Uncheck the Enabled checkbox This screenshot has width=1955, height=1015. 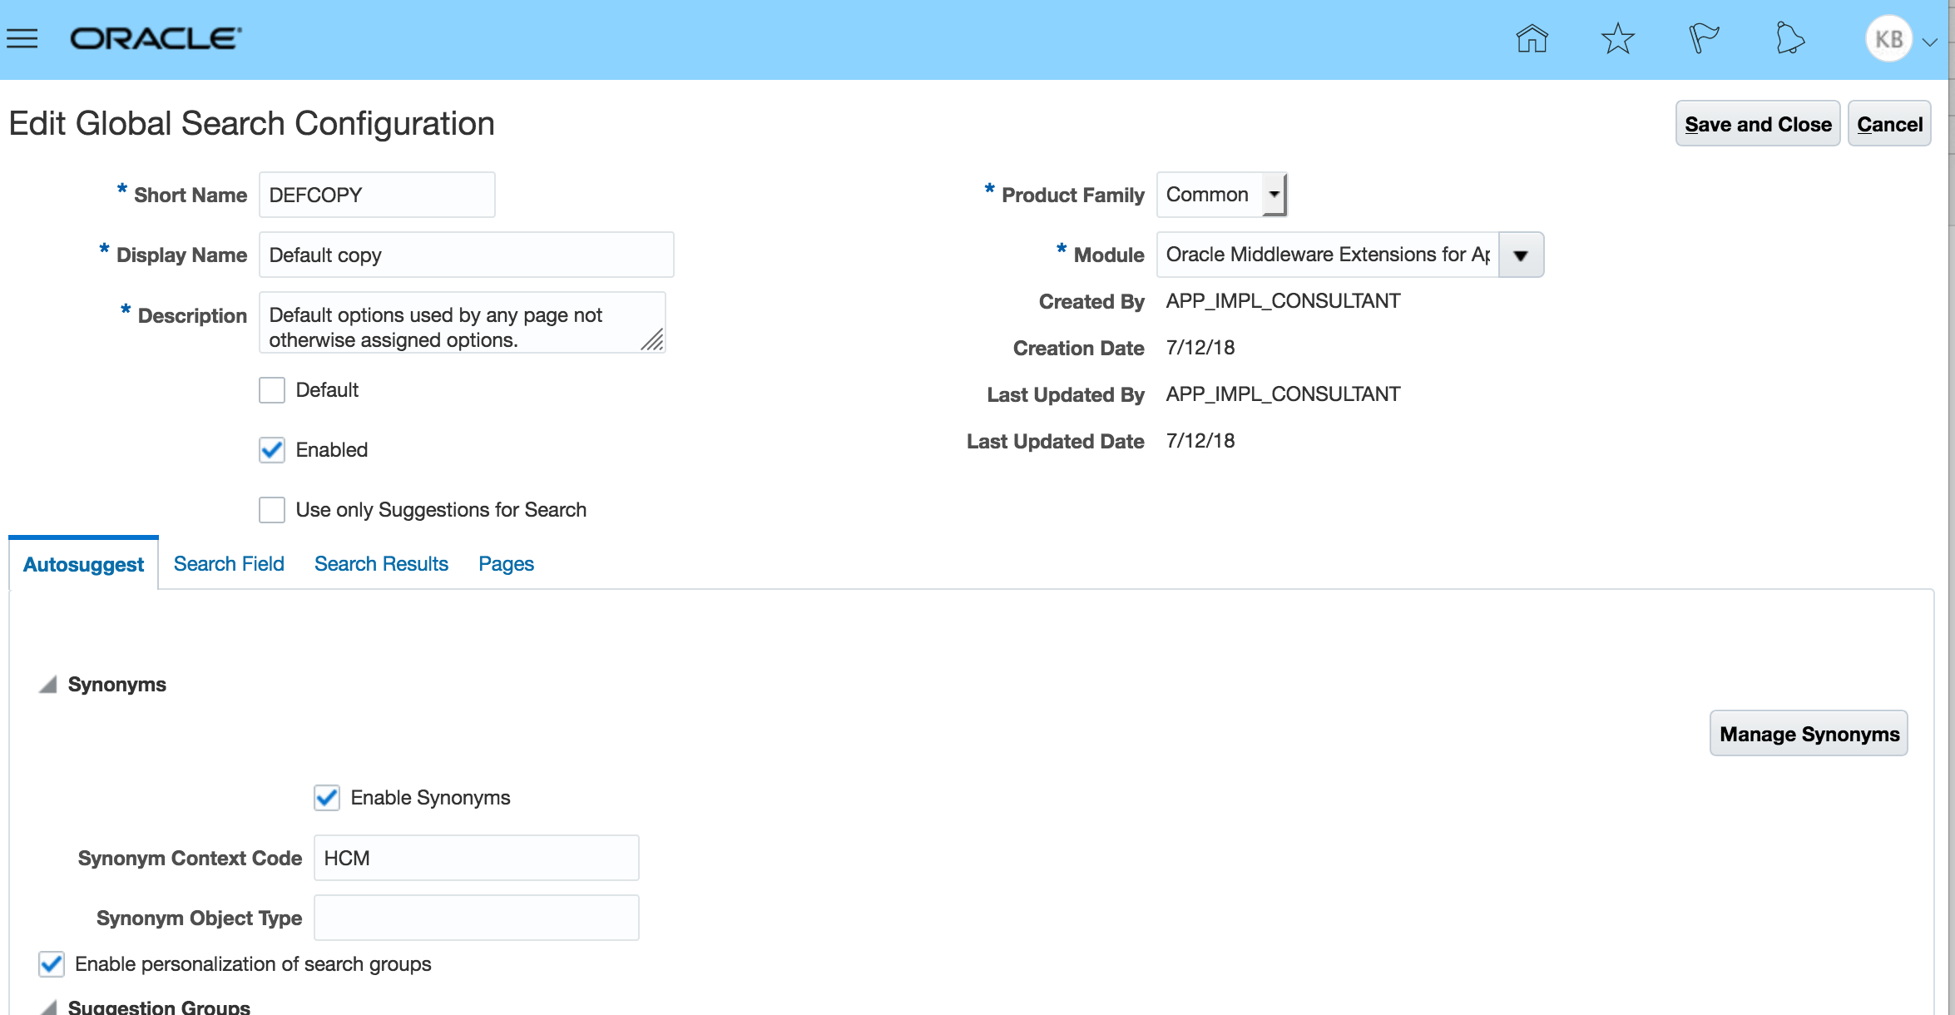[272, 450]
